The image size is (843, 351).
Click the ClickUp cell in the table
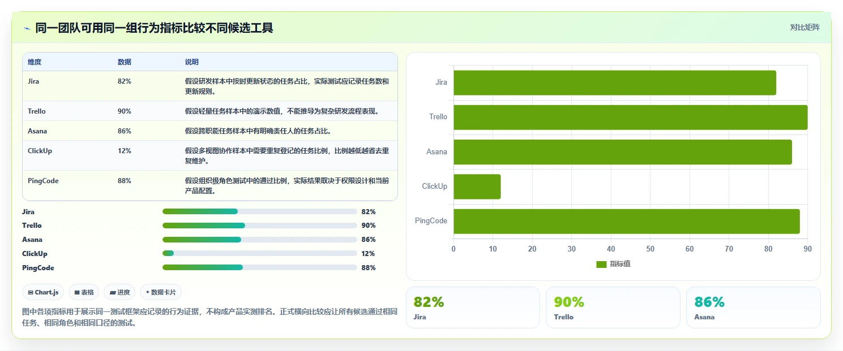(x=40, y=151)
